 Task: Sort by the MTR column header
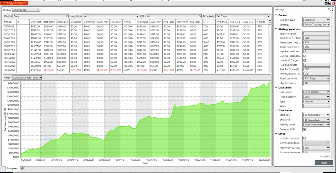click(209, 22)
